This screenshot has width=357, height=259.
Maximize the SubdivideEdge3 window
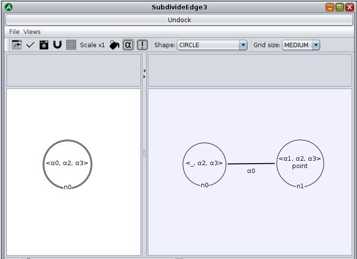point(340,7)
